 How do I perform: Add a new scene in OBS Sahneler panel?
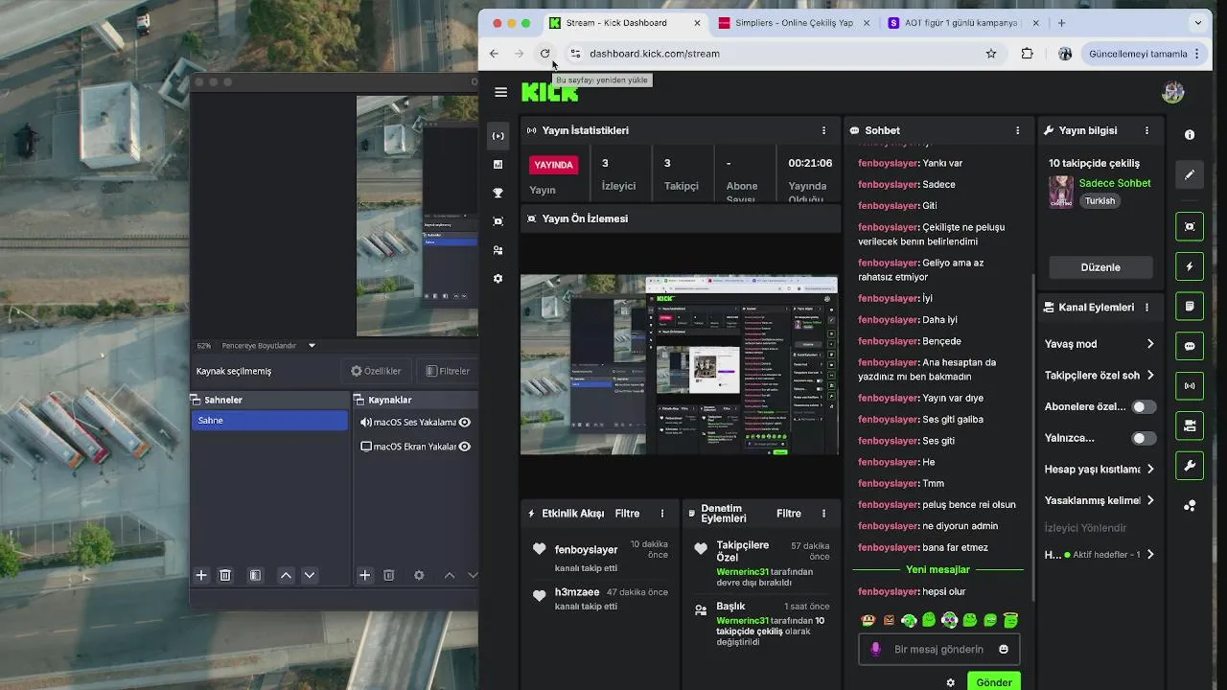pyautogui.click(x=201, y=575)
